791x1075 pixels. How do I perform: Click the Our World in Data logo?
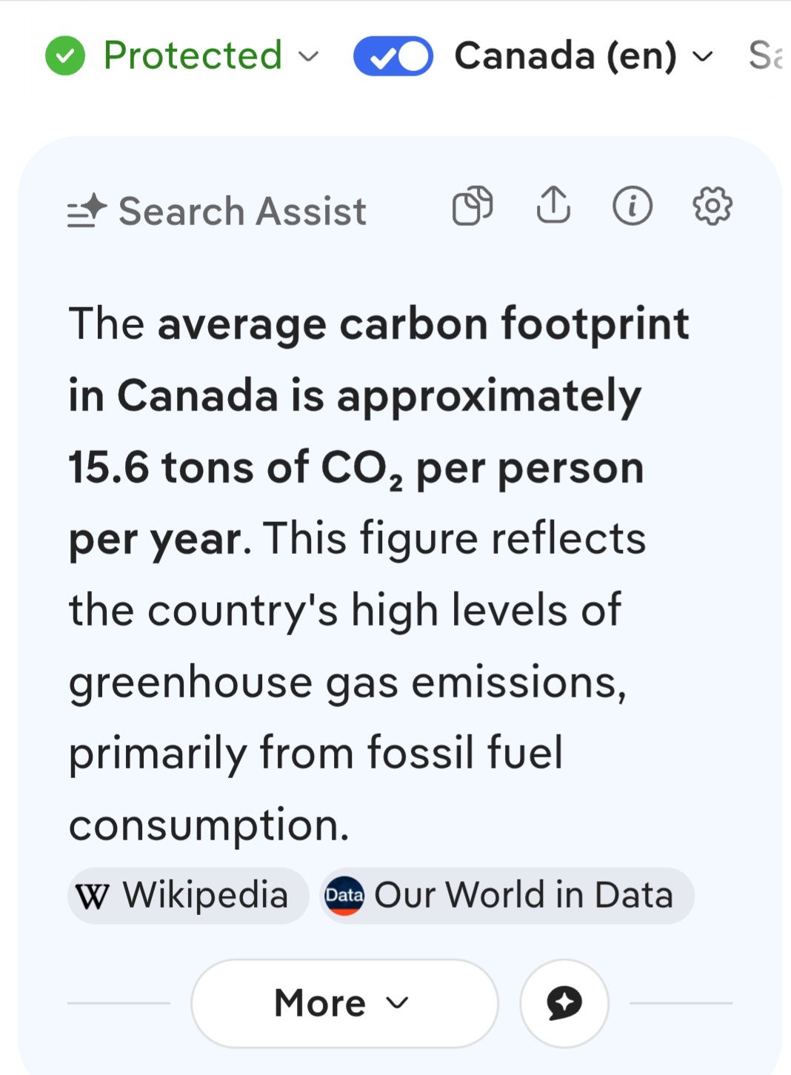click(x=344, y=896)
